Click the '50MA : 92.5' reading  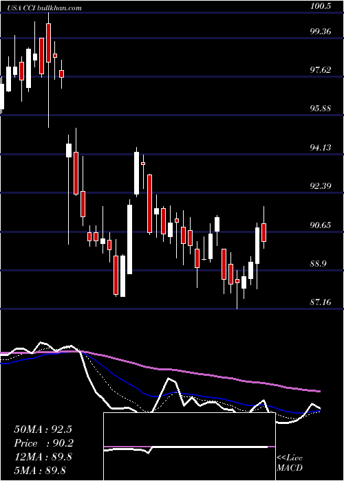[43, 429]
